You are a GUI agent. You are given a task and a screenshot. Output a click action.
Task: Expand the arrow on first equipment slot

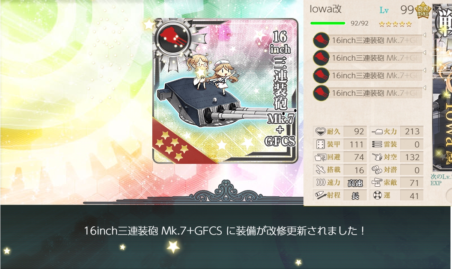(x=425, y=35)
